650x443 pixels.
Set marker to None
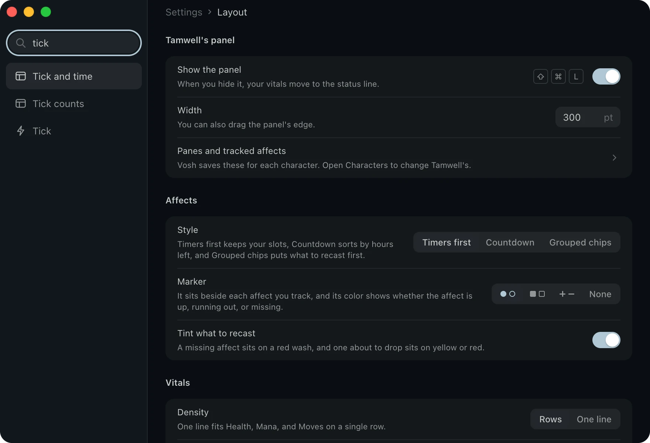601,294
